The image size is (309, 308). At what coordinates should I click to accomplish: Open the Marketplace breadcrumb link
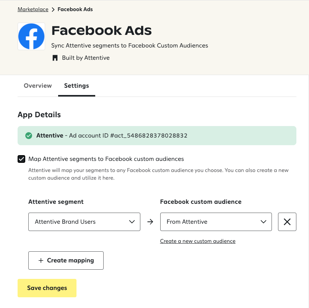(x=33, y=9)
